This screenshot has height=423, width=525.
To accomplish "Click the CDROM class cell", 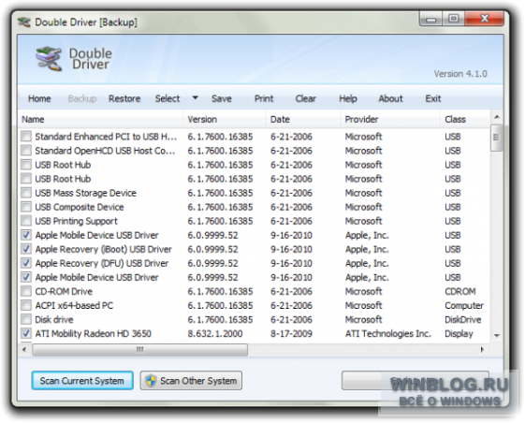I will pos(460,291).
